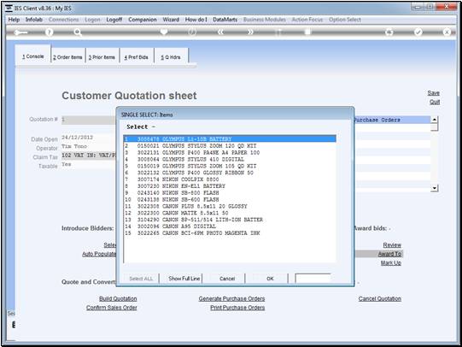Click the input field beside OK
462x347 pixels.
[x=313, y=279]
